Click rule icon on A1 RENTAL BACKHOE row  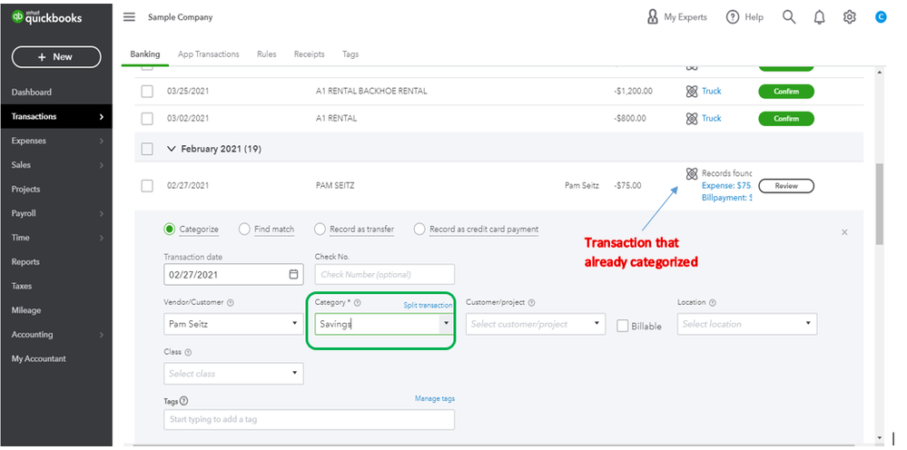click(691, 92)
